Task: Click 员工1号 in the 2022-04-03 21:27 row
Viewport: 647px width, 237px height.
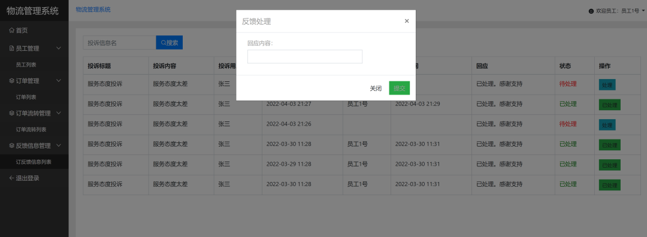Action: pyautogui.click(x=357, y=104)
